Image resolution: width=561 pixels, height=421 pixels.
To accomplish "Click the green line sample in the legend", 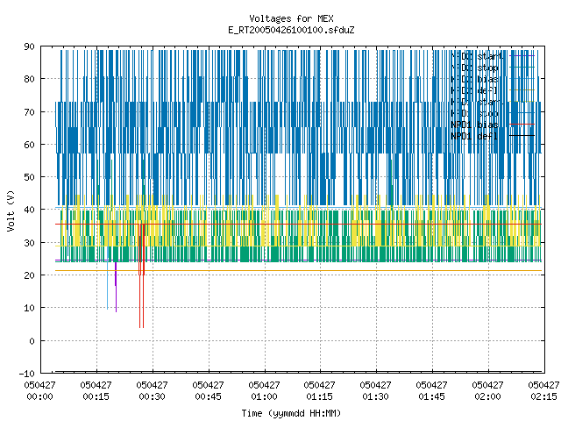I will click(x=522, y=68).
